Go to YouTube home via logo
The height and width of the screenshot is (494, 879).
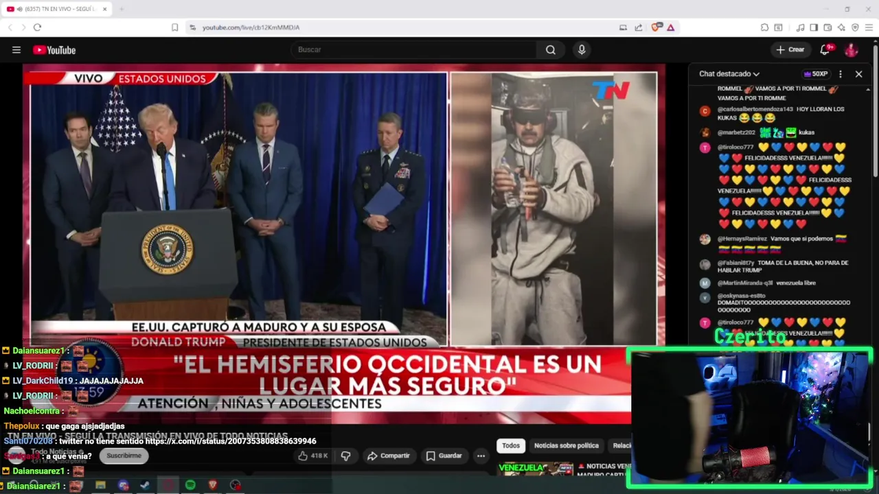click(x=54, y=49)
